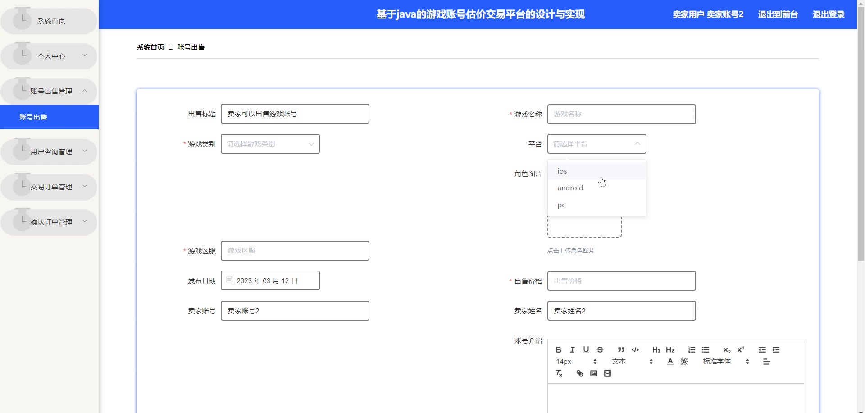Open the 发布日期 date picker
Image resolution: width=865 pixels, height=413 pixels.
pyautogui.click(x=270, y=280)
